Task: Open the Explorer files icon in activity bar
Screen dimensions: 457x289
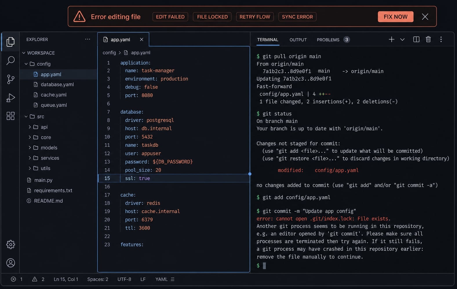Action: [x=10, y=42]
